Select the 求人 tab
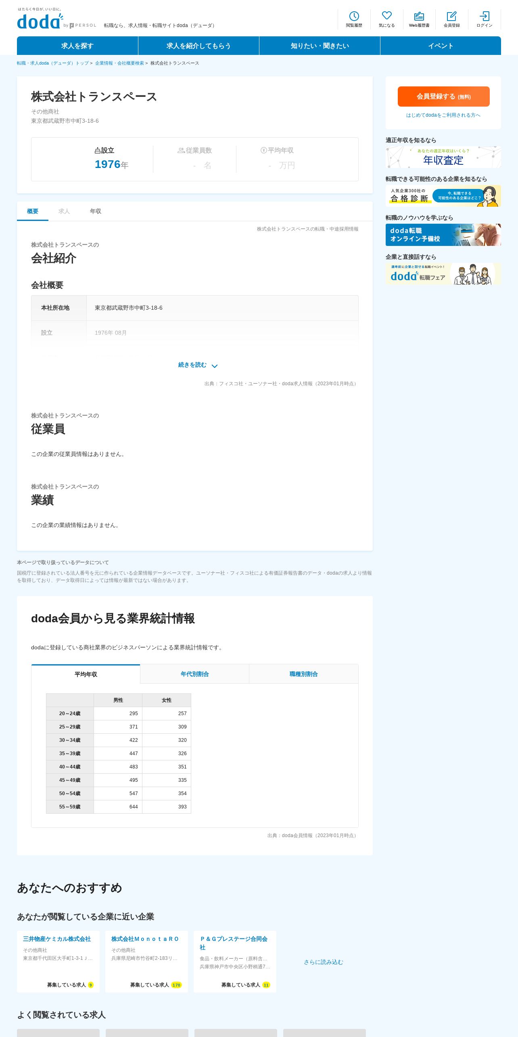This screenshot has width=518, height=1037. (x=64, y=211)
